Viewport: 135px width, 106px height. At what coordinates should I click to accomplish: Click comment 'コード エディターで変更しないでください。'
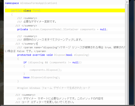(x=48, y=102)
